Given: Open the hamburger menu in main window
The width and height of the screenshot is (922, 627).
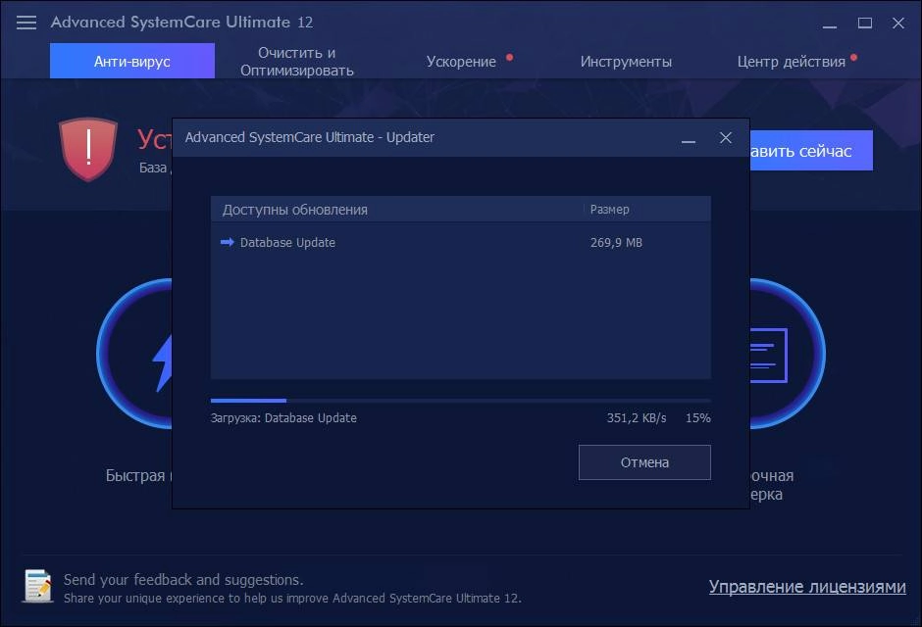Looking at the screenshot, I should [26, 23].
